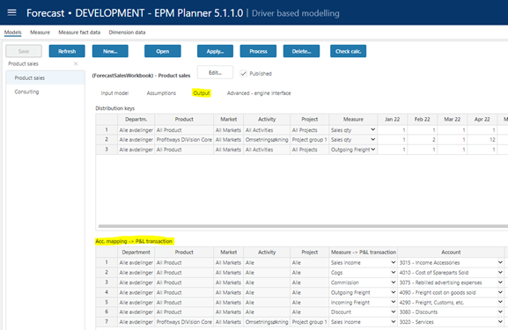Toggle the Published checkbox
Viewport: 508px width, 330px height.
point(243,74)
